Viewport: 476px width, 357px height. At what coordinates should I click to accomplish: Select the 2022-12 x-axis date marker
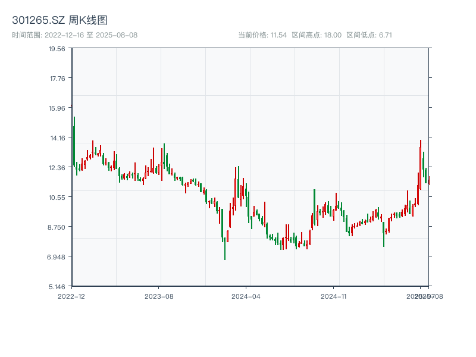(x=71, y=296)
